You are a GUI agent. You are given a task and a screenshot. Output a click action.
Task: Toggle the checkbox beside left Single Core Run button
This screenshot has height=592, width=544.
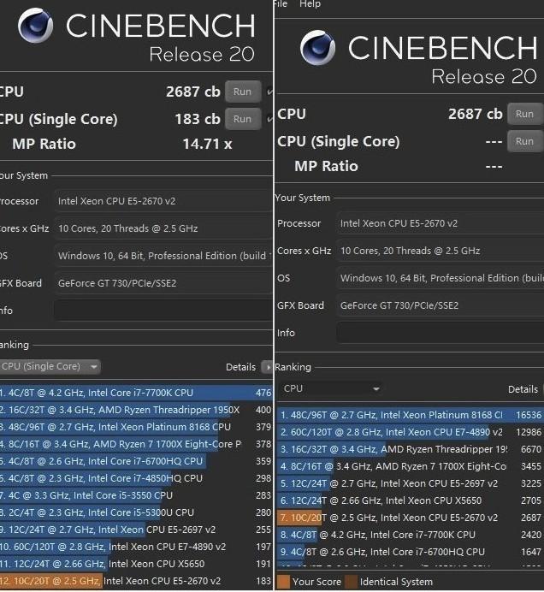(x=269, y=119)
